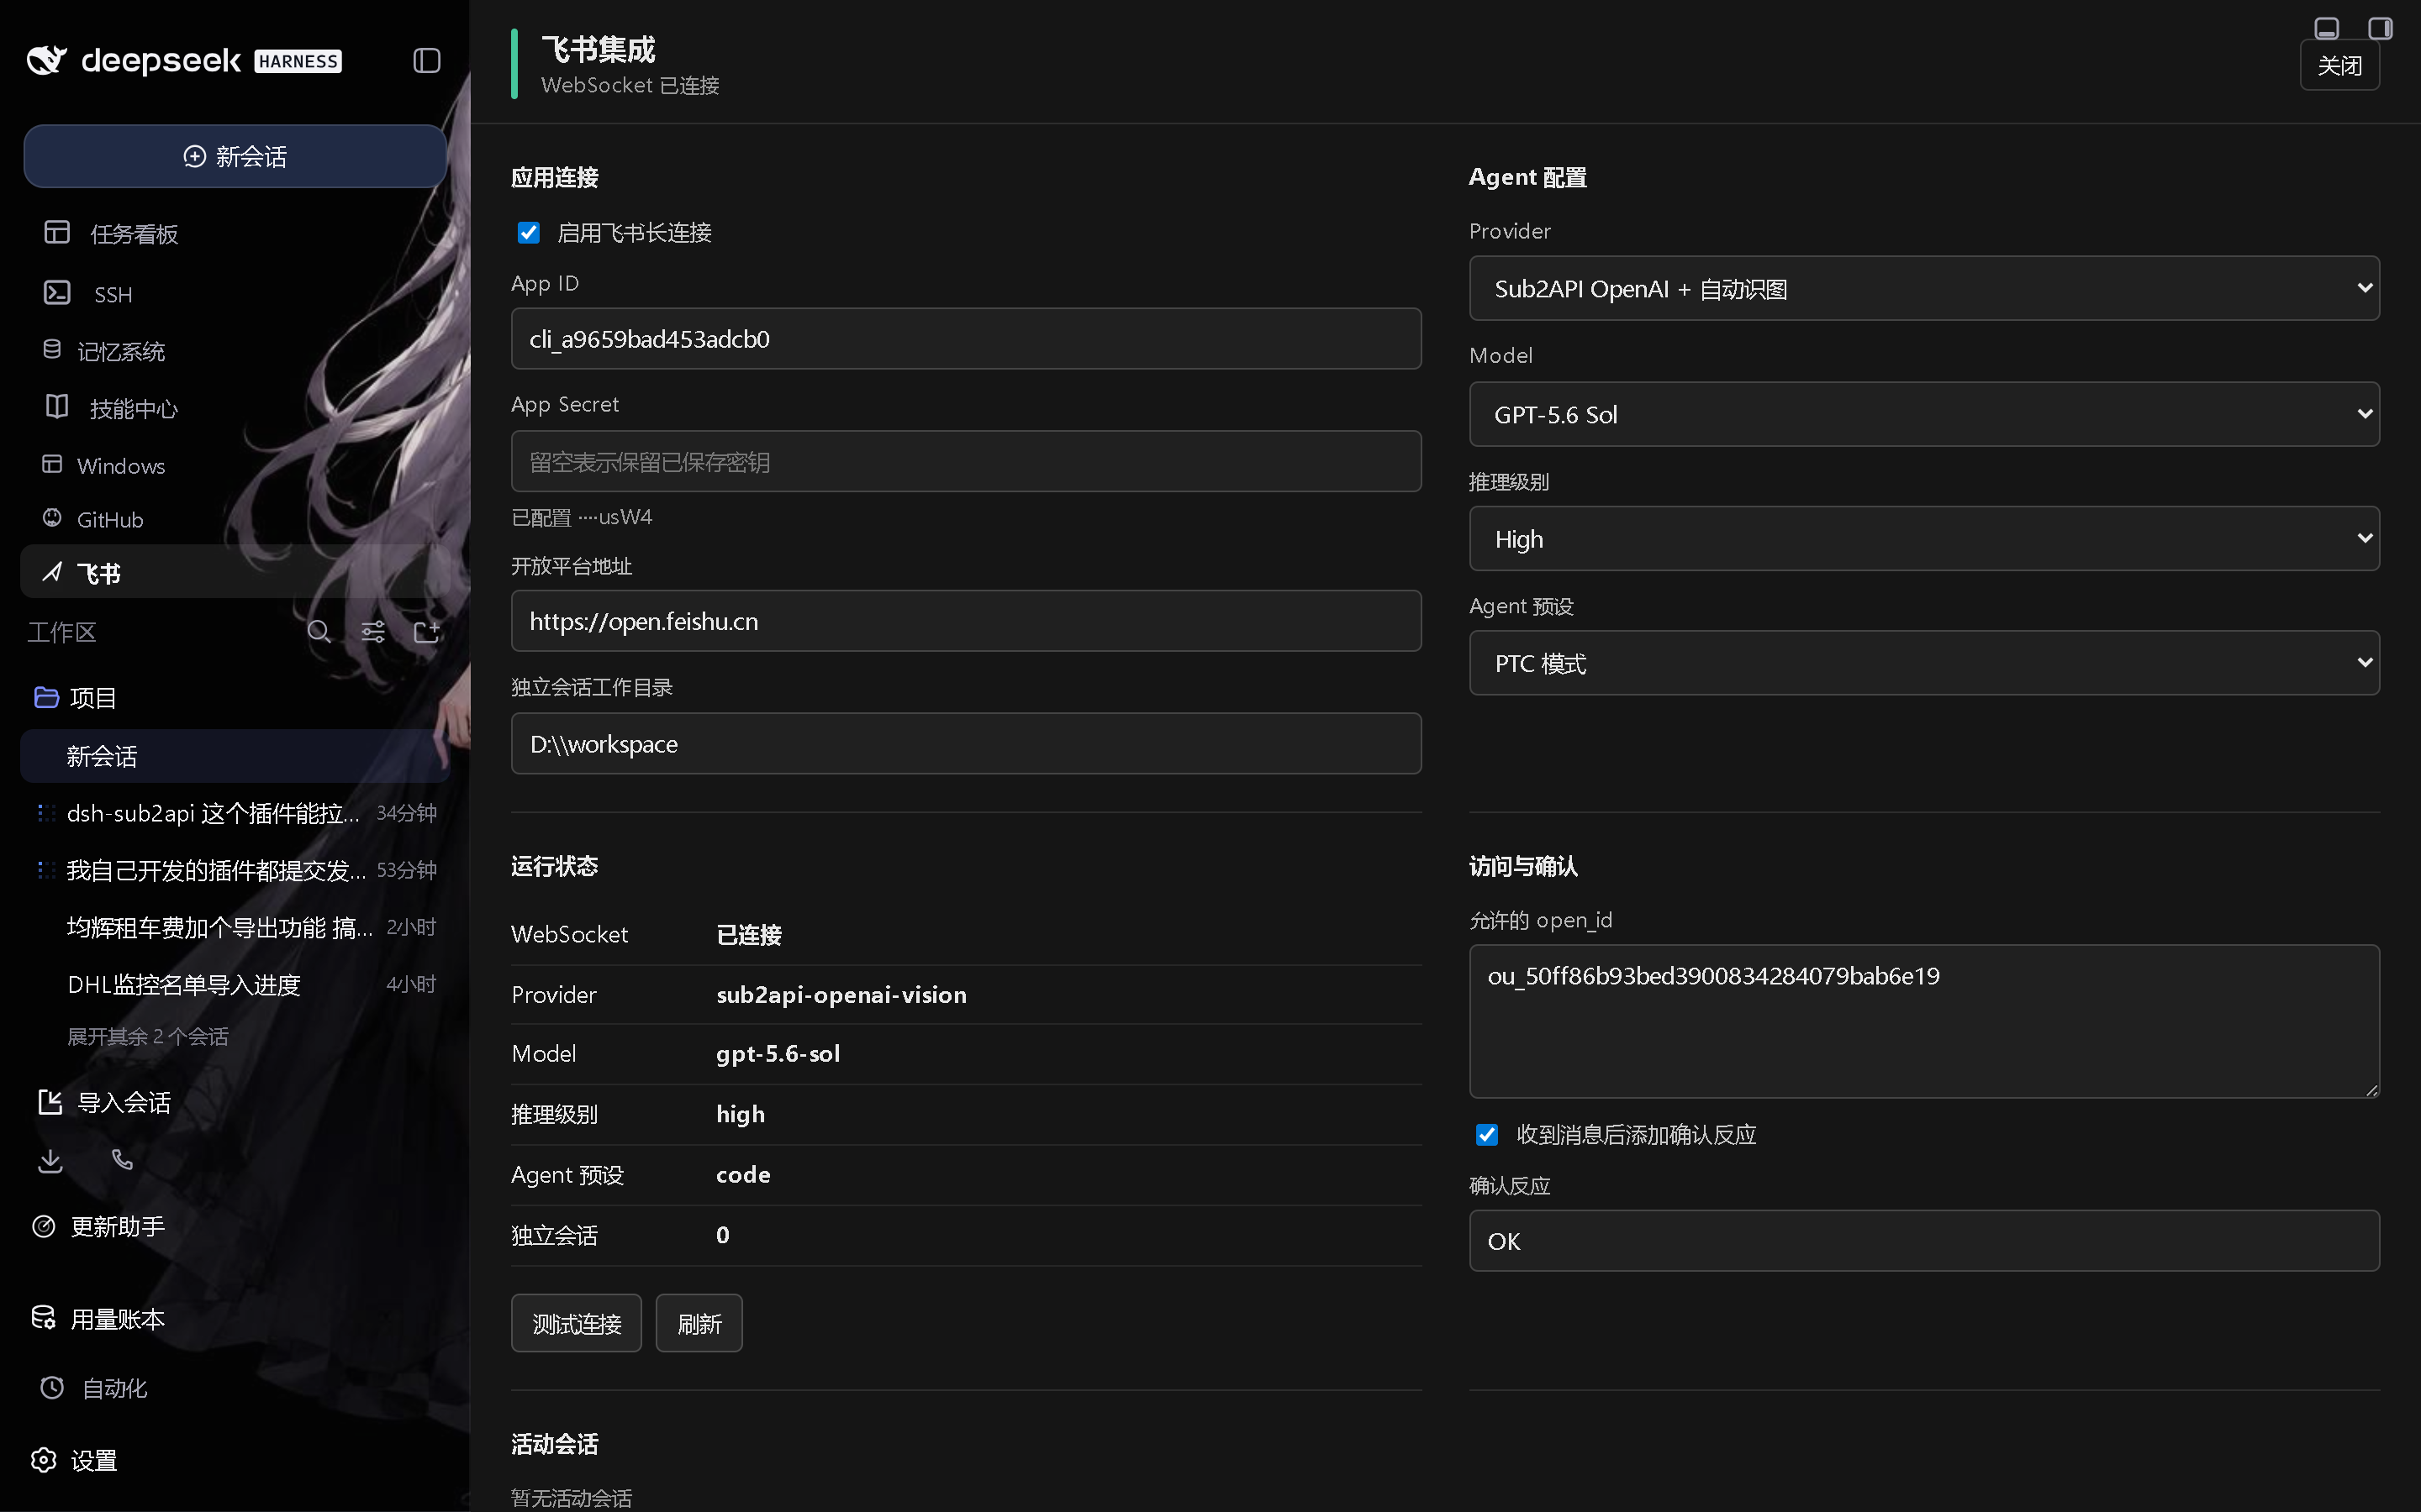
Task: Click the 已配置 ····usW4 secret hint
Action: [581, 517]
